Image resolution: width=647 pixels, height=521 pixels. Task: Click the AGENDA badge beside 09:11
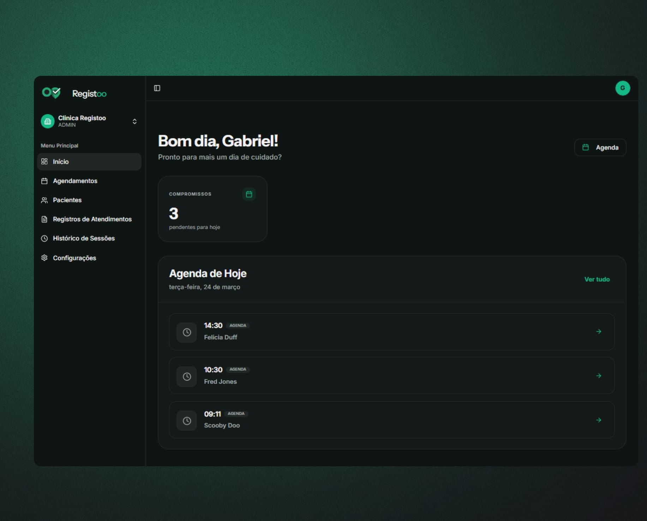coord(236,413)
